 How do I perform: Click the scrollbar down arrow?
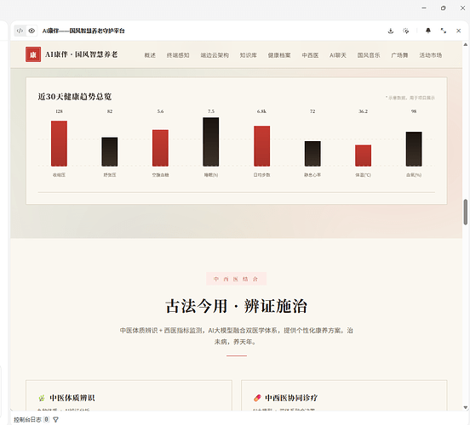(x=466, y=407)
